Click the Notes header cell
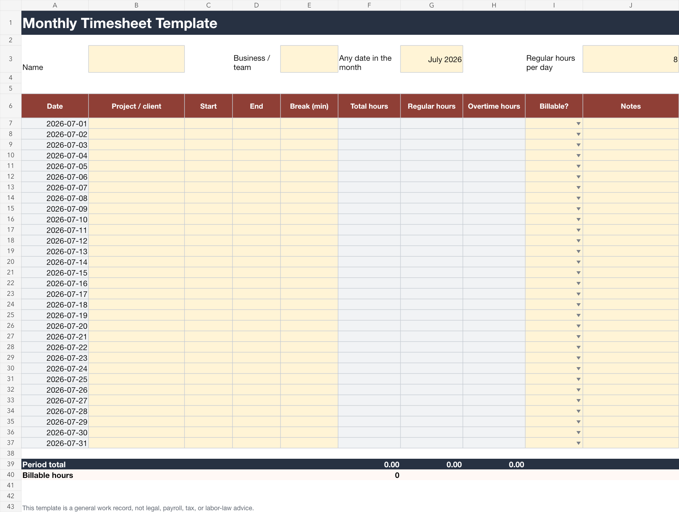 pyautogui.click(x=631, y=106)
